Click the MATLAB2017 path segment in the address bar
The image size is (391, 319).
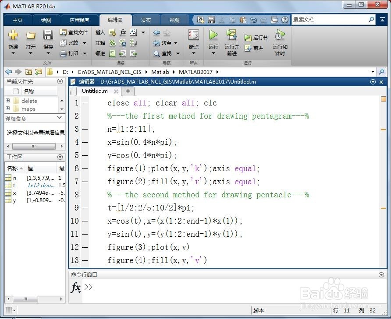pyautogui.click(x=195, y=72)
